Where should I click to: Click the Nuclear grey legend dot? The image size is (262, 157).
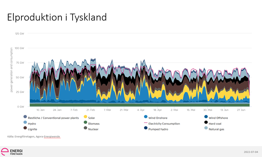tap(85, 128)
